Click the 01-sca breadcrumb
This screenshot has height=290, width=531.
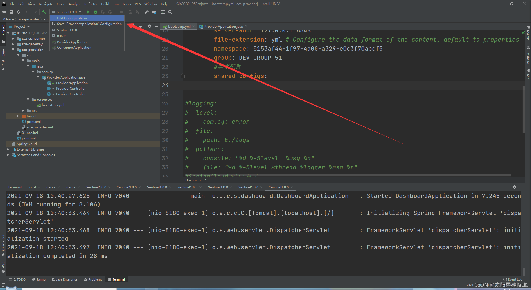point(8,19)
